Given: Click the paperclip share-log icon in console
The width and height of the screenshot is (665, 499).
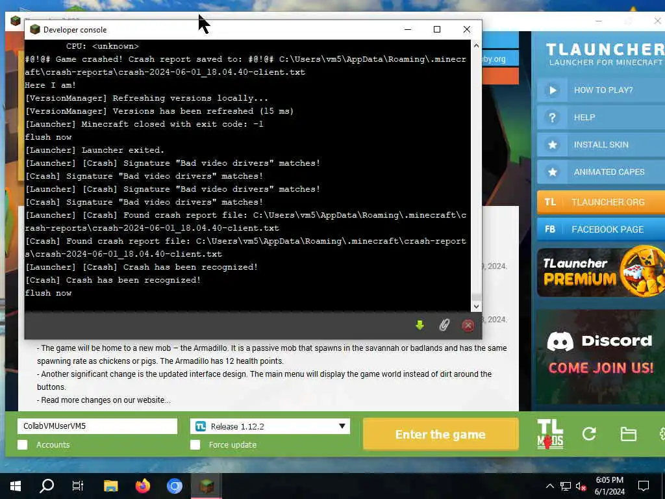Looking at the screenshot, I should point(444,326).
